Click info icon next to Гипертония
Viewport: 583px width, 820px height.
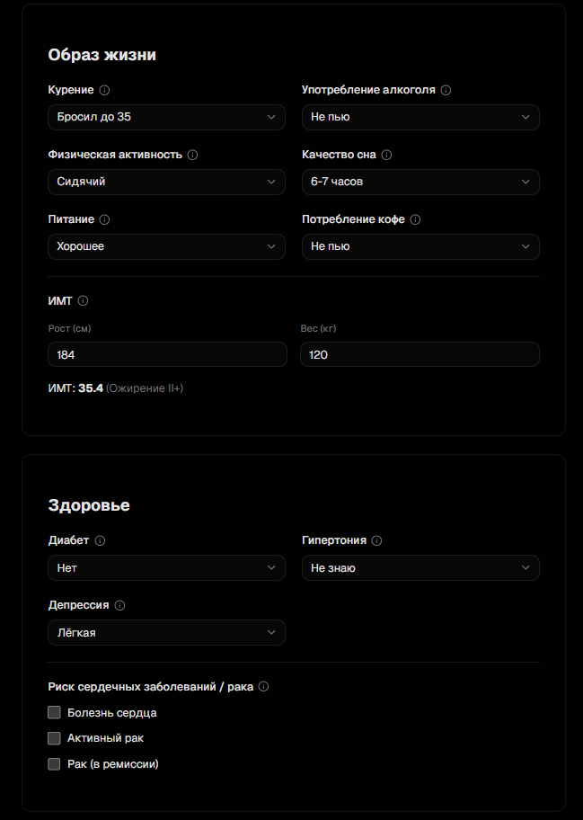[x=376, y=540]
